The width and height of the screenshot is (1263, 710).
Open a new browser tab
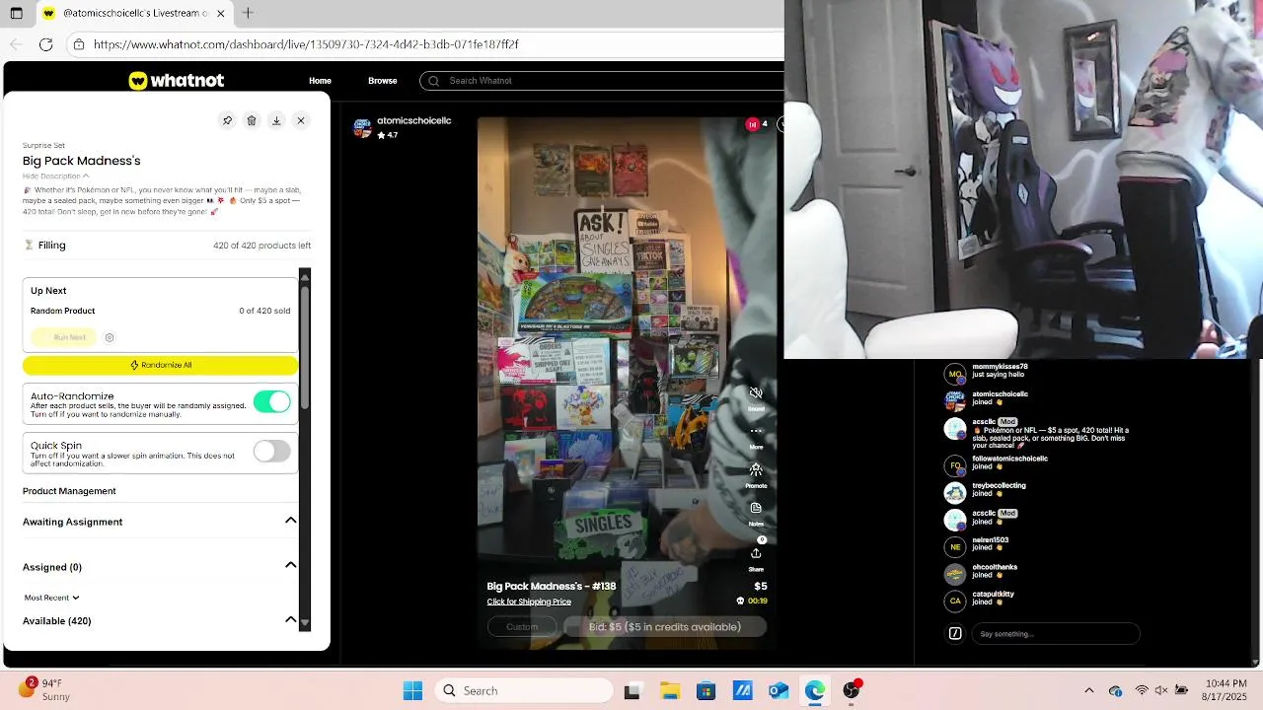tap(248, 13)
